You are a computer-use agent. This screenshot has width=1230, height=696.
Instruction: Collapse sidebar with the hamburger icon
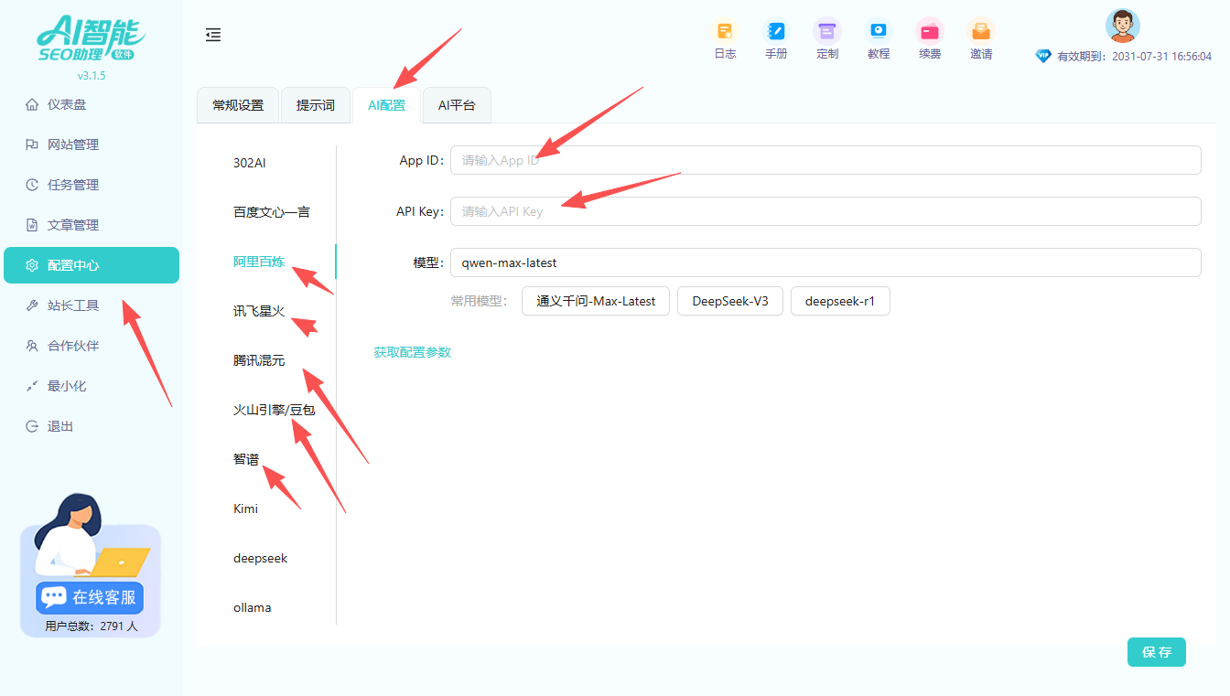213,35
